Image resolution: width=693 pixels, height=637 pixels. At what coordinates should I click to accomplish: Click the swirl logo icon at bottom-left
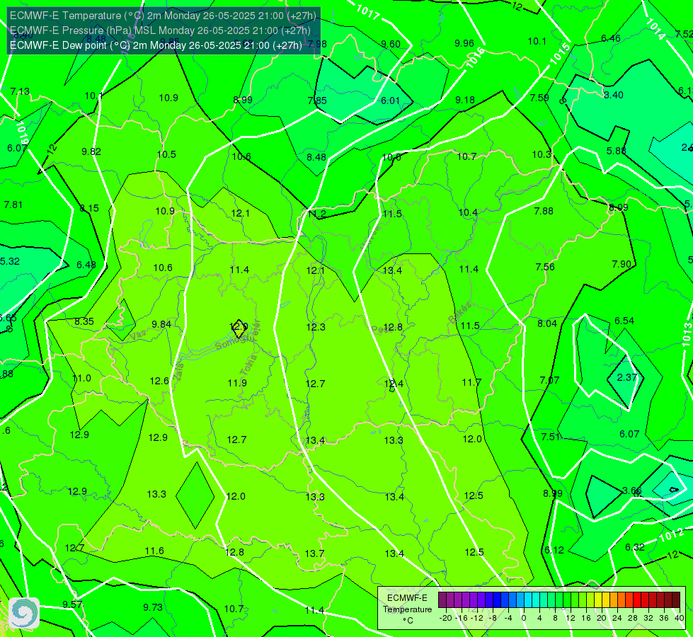tap(24, 613)
